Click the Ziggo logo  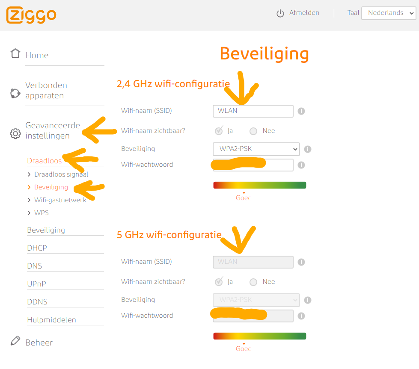tap(31, 15)
